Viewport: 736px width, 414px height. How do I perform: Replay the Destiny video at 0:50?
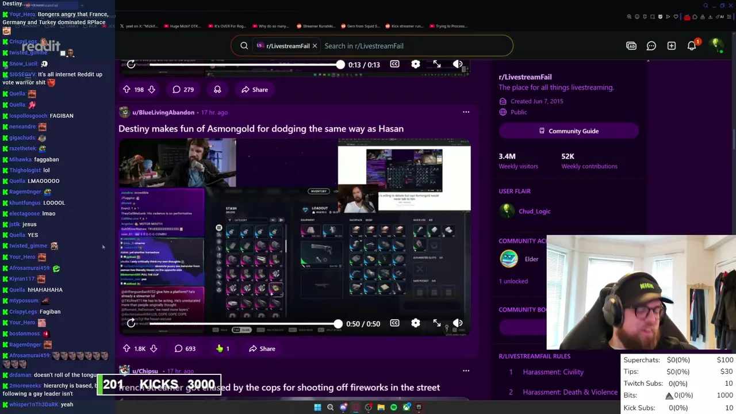131,323
